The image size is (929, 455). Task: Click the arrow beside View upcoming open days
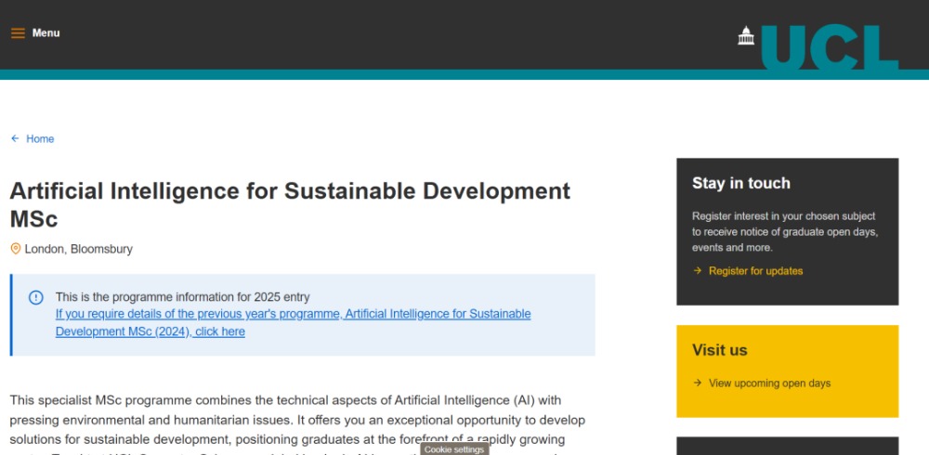698,383
